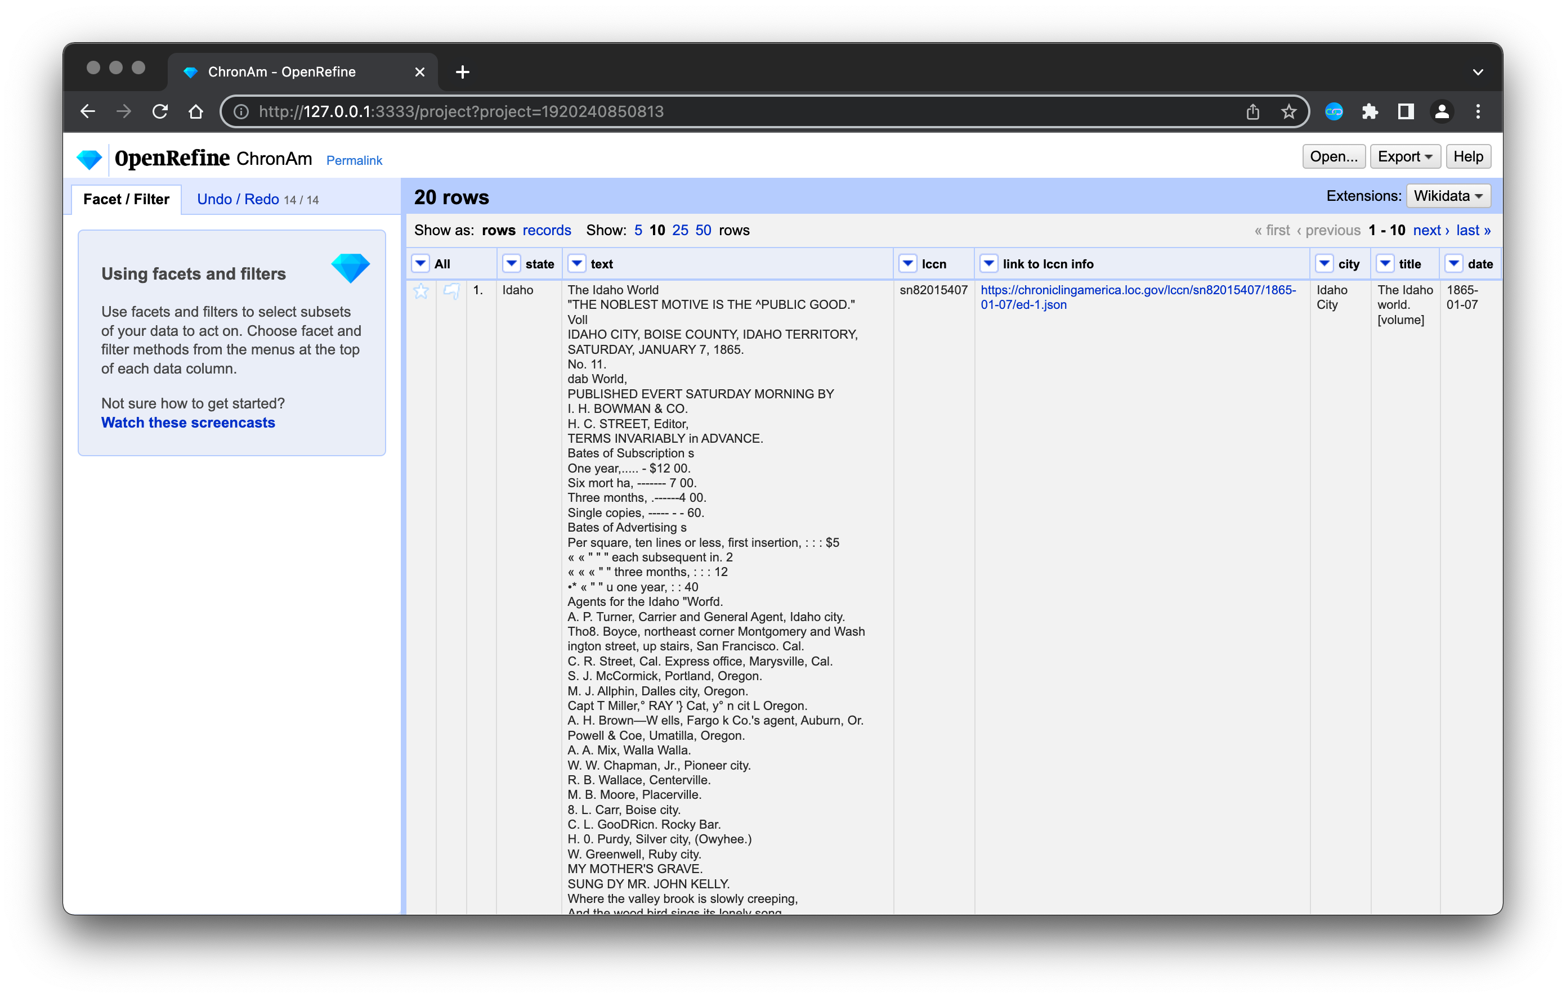The image size is (1566, 998).
Task: Open the state column menu
Action: 512,264
